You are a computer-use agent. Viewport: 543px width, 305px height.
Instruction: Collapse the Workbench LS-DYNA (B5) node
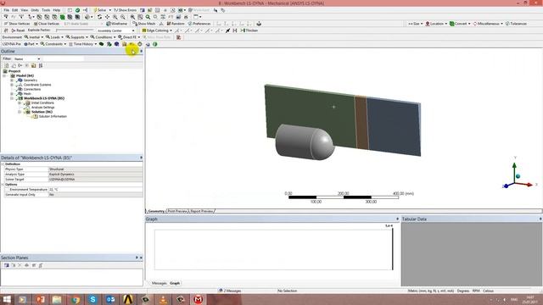click(x=12, y=98)
